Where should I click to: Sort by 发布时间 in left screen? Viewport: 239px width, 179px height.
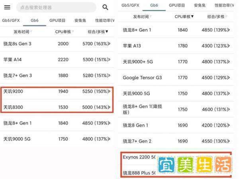point(23,32)
